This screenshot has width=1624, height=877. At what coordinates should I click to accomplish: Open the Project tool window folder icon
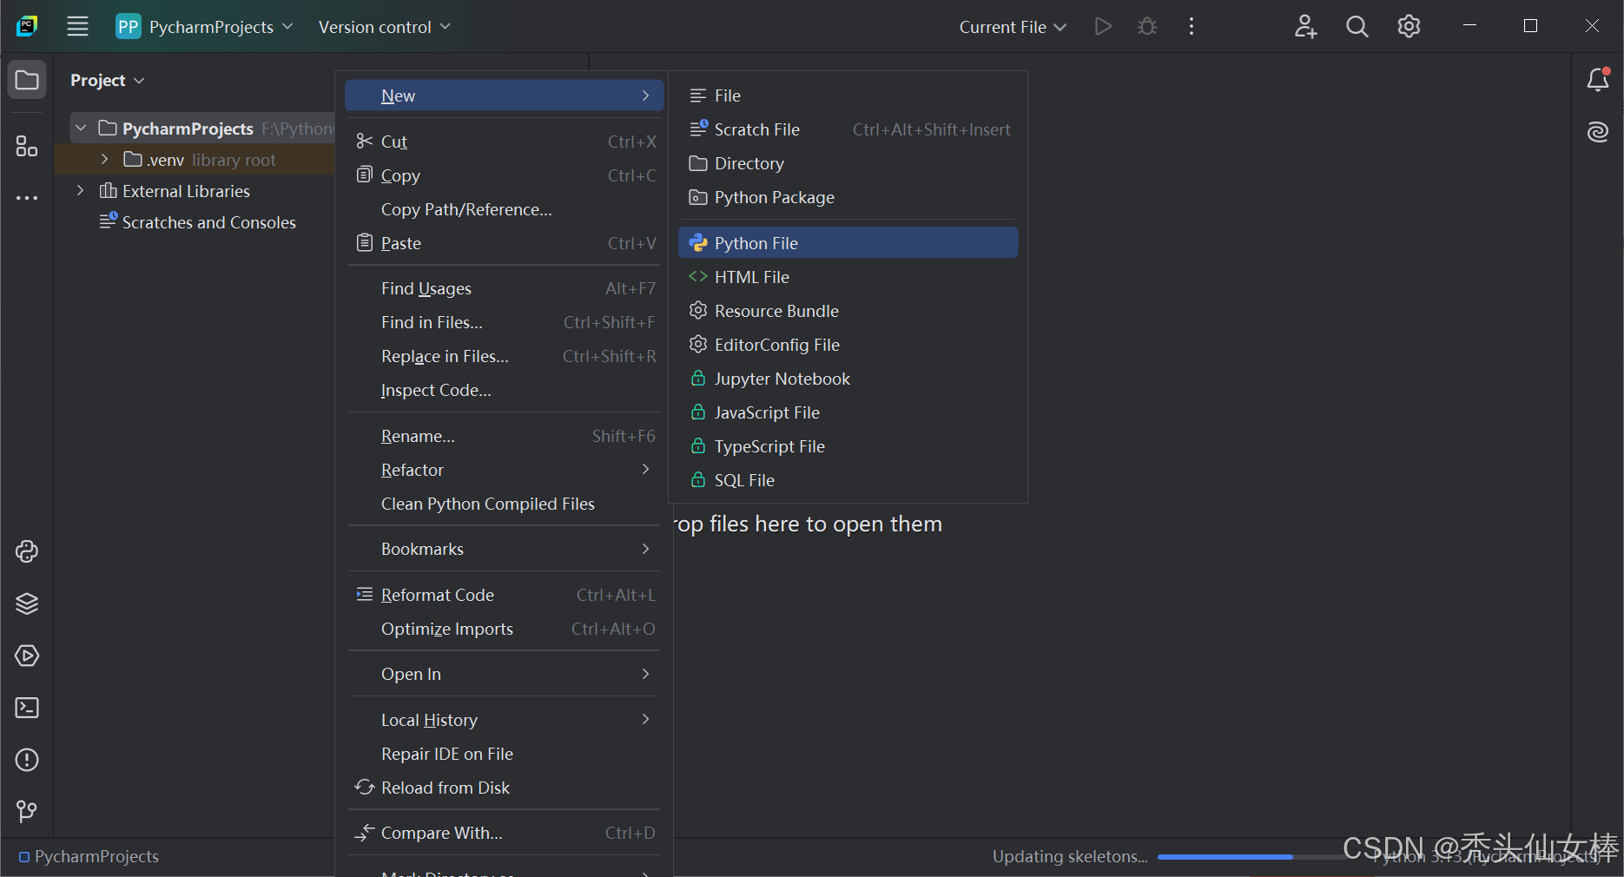coord(27,80)
